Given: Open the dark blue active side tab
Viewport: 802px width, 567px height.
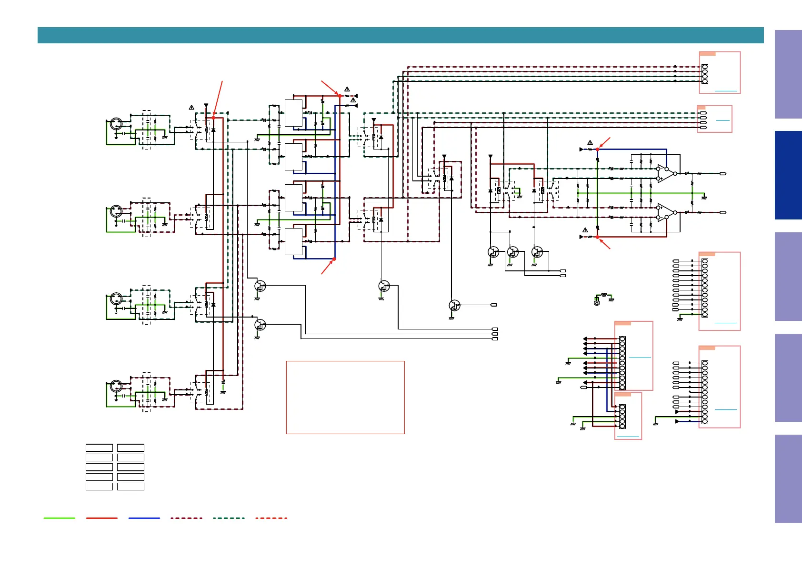Looking at the screenshot, I should coord(788,175).
